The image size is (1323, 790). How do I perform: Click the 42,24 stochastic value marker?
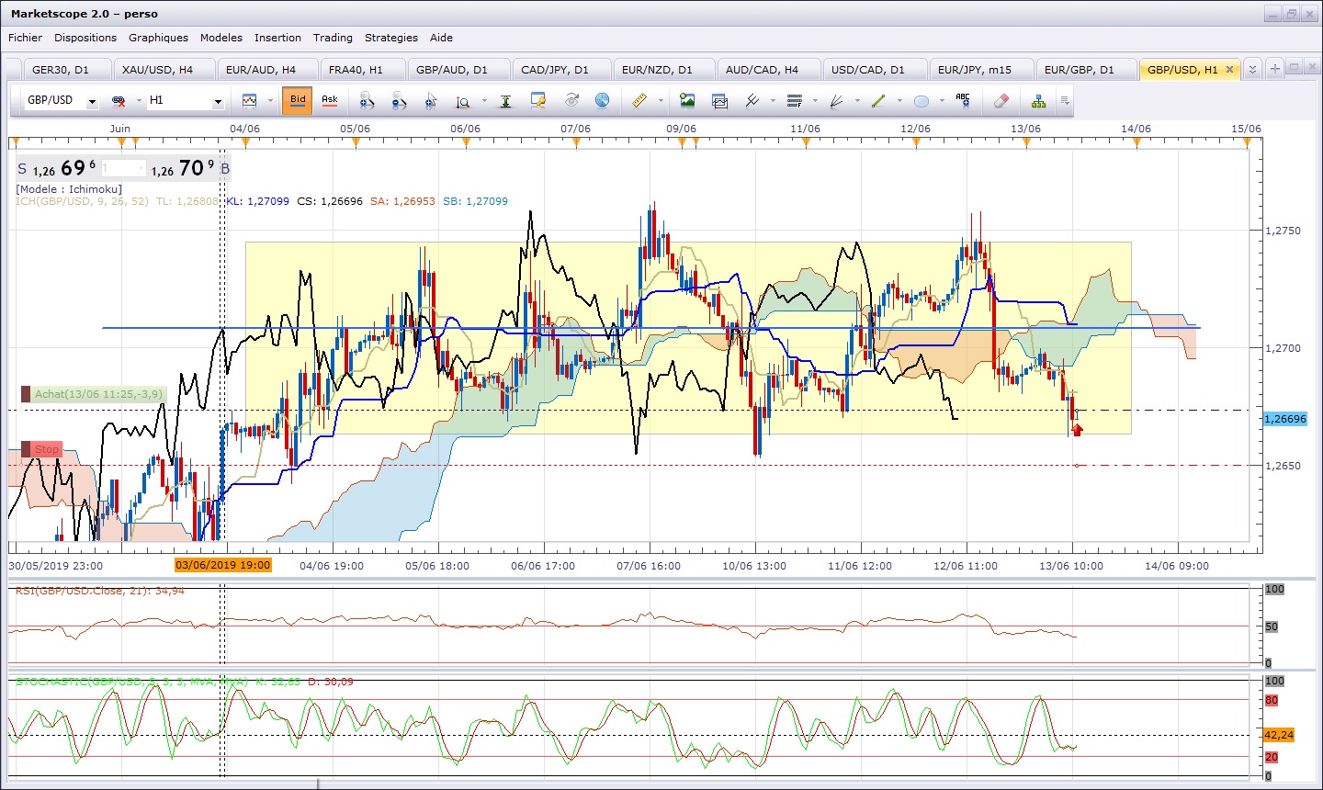(x=1278, y=735)
